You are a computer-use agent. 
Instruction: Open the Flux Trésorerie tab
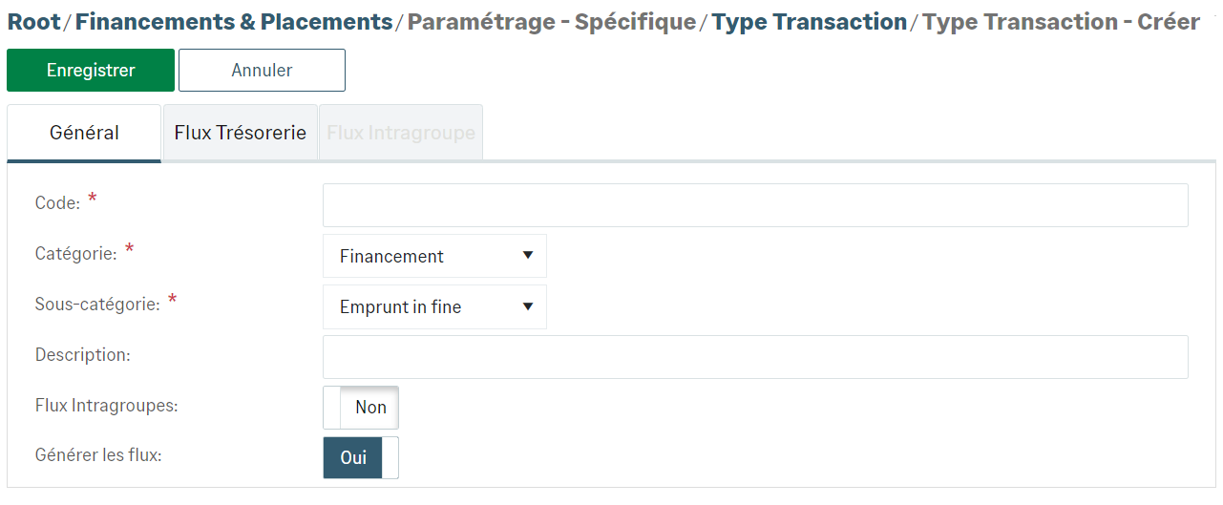tap(241, 133)
